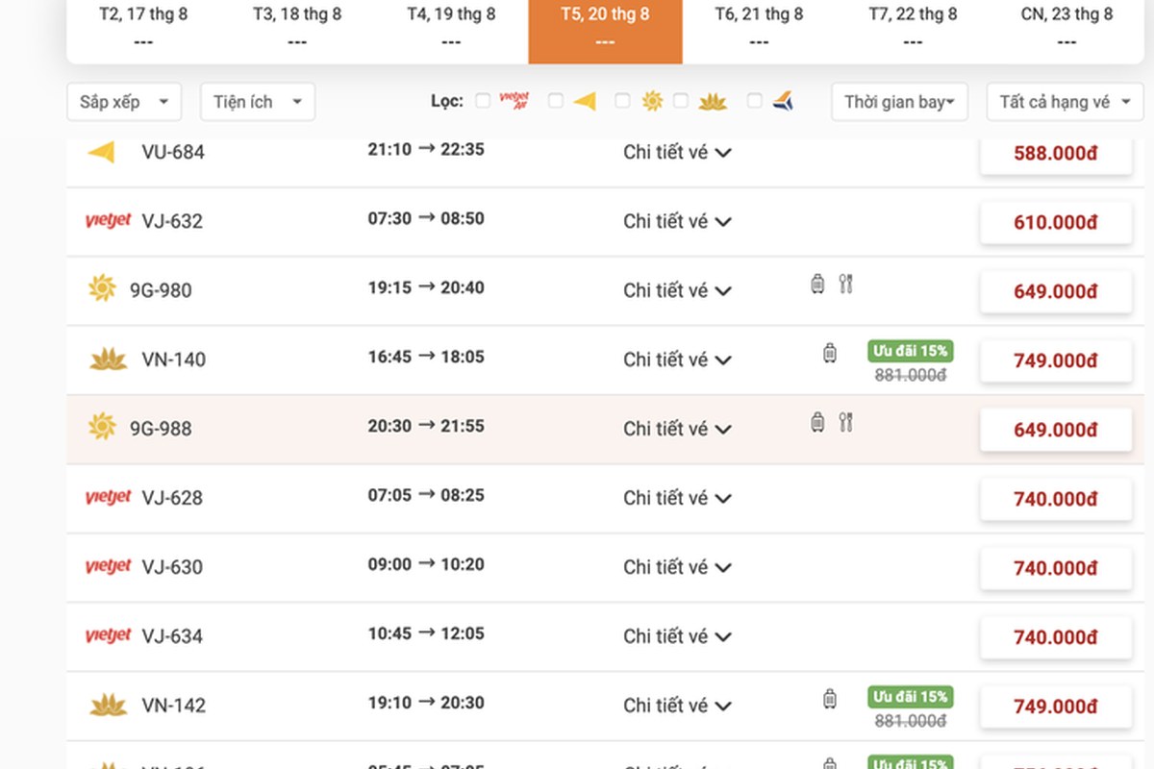Screen dimensions: 1154x769
Task: Click the lotus logo beside VN-140
Action: 109,360
